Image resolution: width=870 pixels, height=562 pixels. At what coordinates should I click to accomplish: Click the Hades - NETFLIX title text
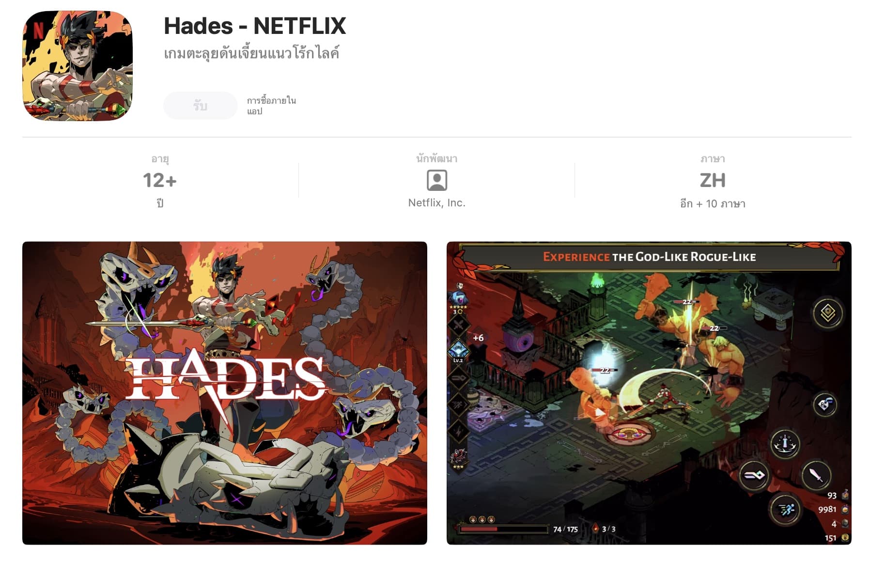tap(255, 26)
